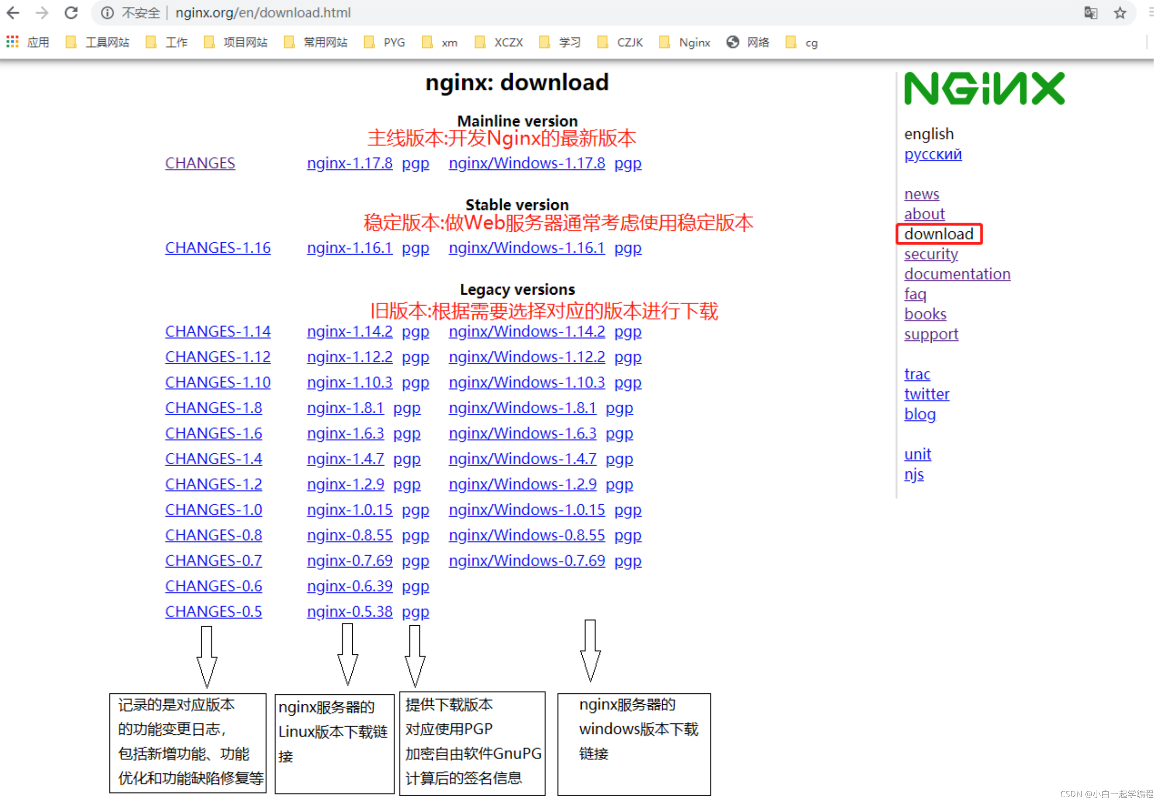Viewport: 1160px width, 802px height.
Task: Download nginx/Windows-1.17.8 mainline build
Action: [527, 163]
